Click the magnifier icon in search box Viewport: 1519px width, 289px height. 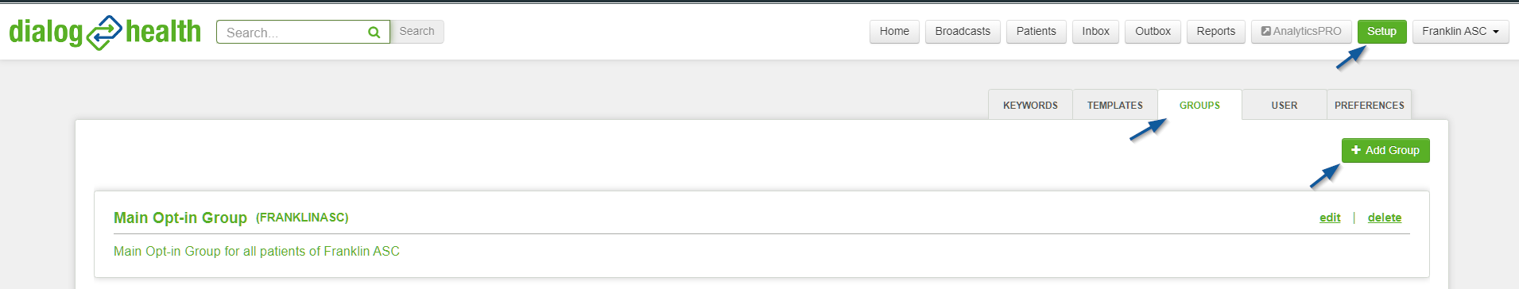point(374,33)
